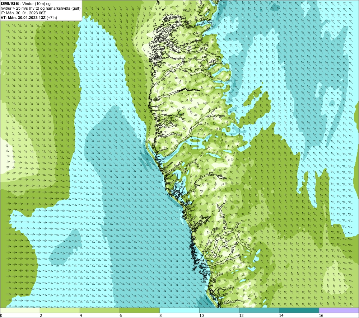Click the 14–16 m/s dark teal swatch
Screen dimensions: 359x318
299,310
